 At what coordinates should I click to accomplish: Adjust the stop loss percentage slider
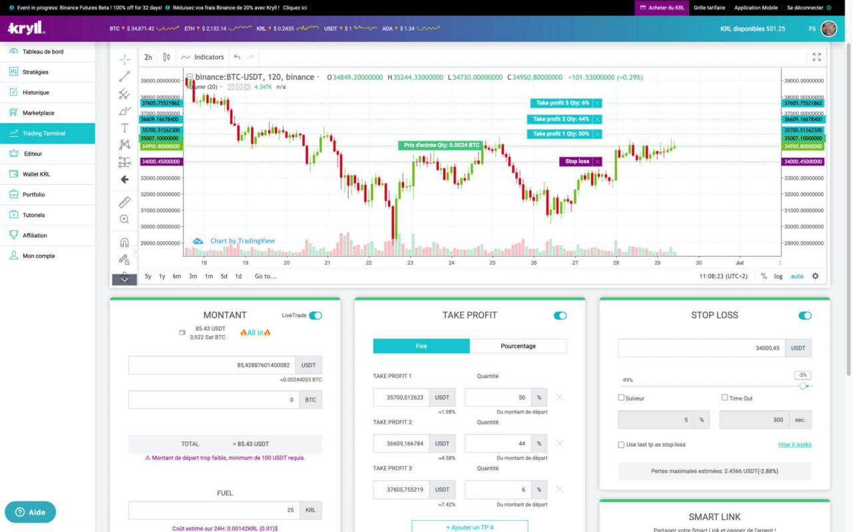pyautogui.click(x=803, y=385)
